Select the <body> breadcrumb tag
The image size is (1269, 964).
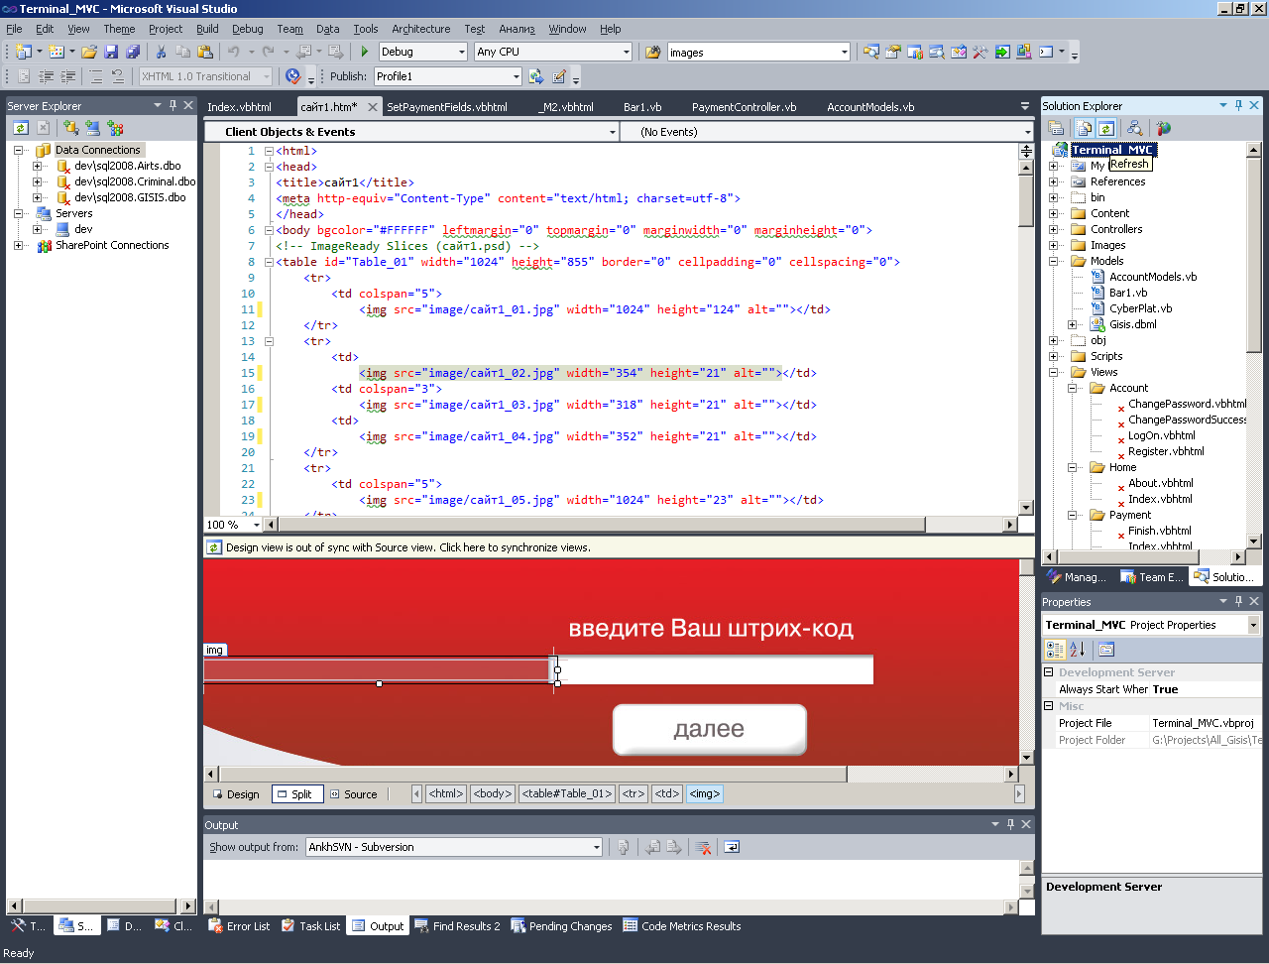click(493, 793)
